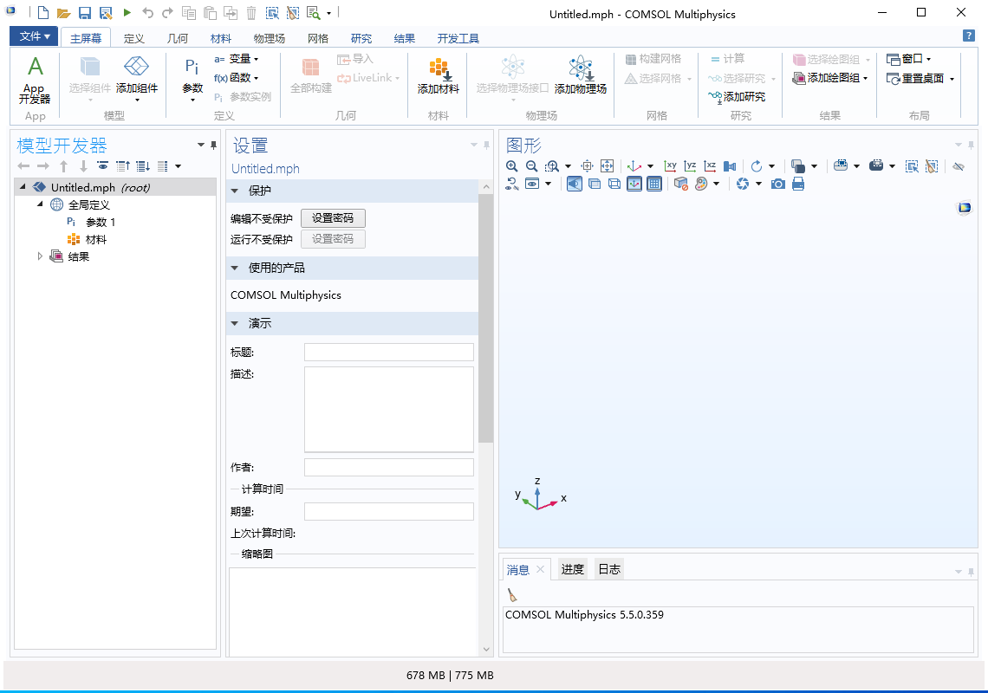Click 添加物理场 icon
This screenshot has height=693, width=988.
coord(581,75)
